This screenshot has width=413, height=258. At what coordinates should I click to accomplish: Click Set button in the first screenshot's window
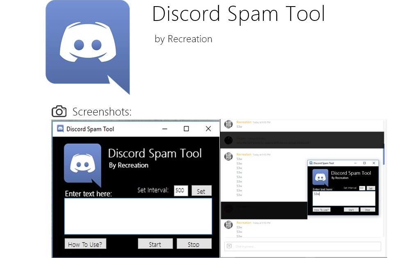pos(201,191)
